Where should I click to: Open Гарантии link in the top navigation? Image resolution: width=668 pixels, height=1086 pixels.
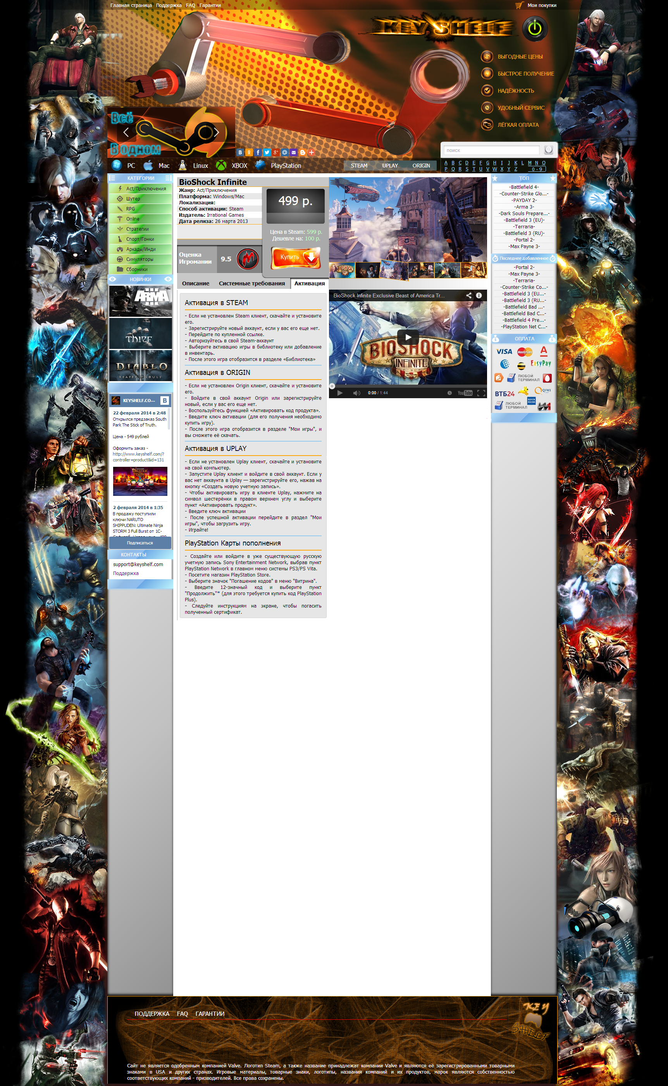tap(210, 5)
